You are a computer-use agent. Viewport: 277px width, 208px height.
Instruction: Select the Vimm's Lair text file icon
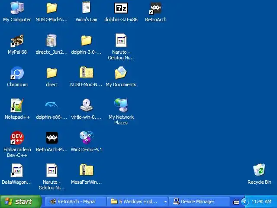[x=87, y=8]
